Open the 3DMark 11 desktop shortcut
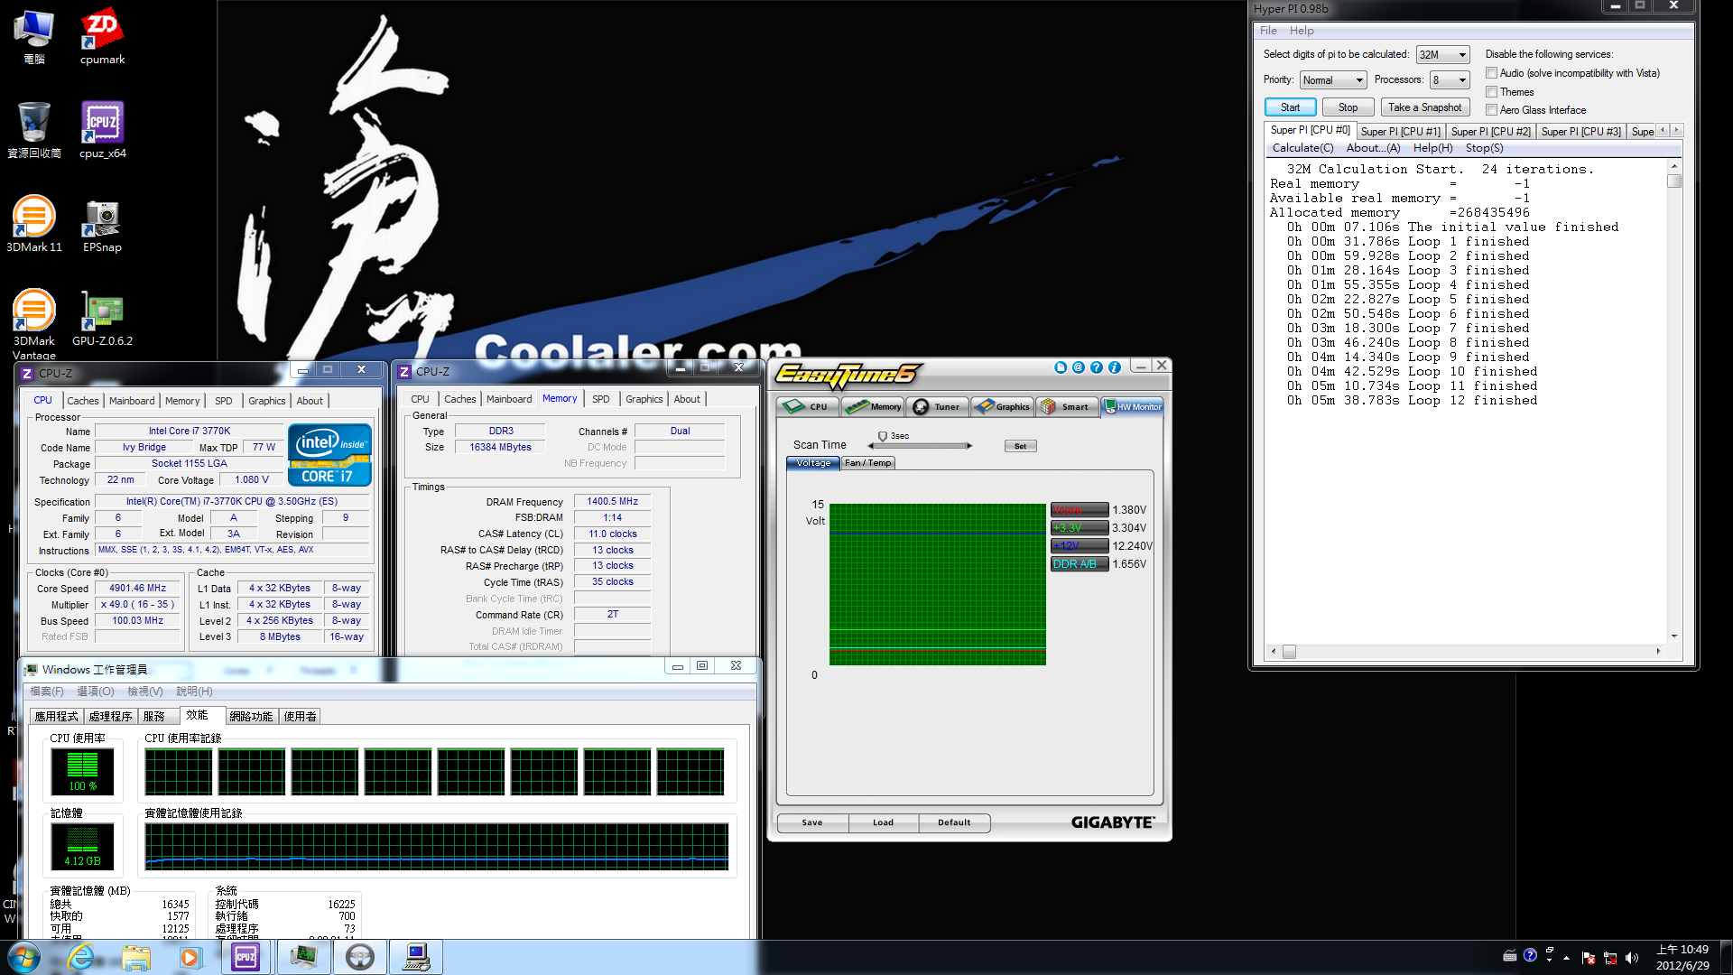1733x975 pixels. [33, 224]
